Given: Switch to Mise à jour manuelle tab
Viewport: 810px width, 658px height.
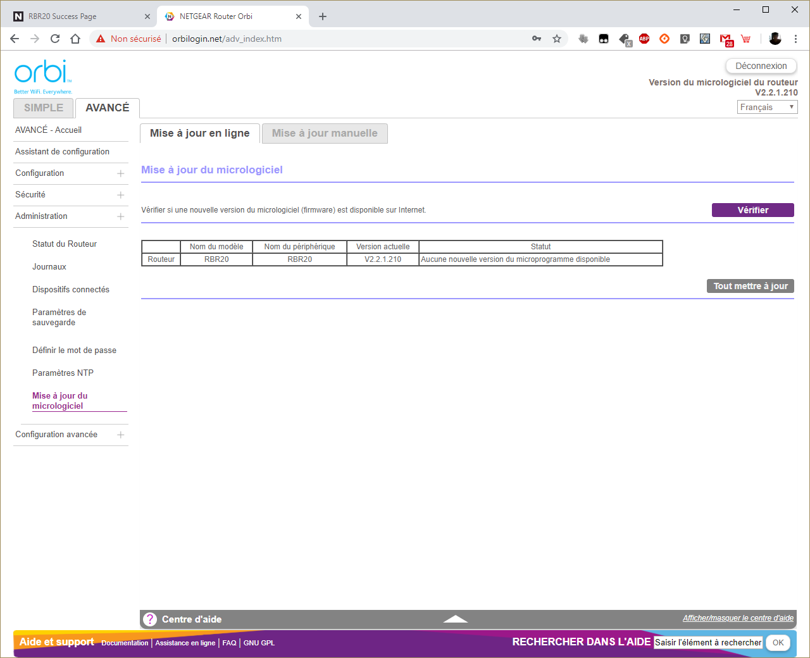Looking at the screenshot, I should [x=325, y=133].
